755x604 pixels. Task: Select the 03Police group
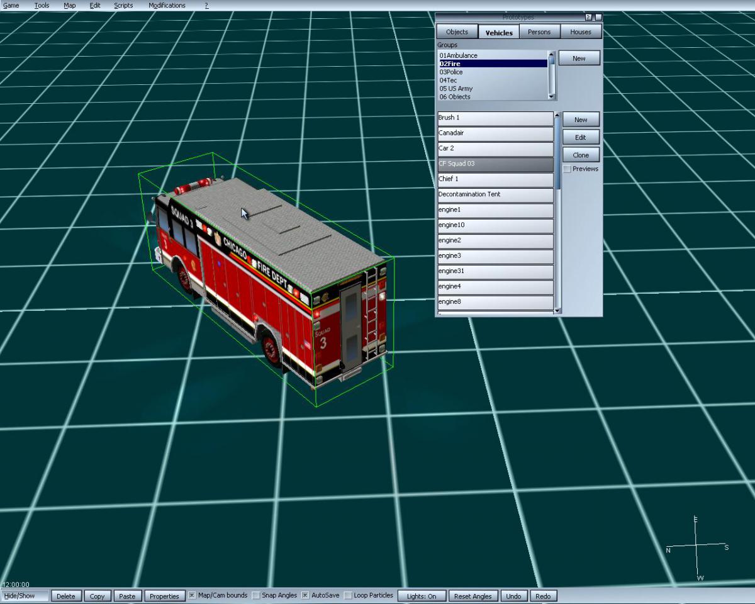pos(493,72)
